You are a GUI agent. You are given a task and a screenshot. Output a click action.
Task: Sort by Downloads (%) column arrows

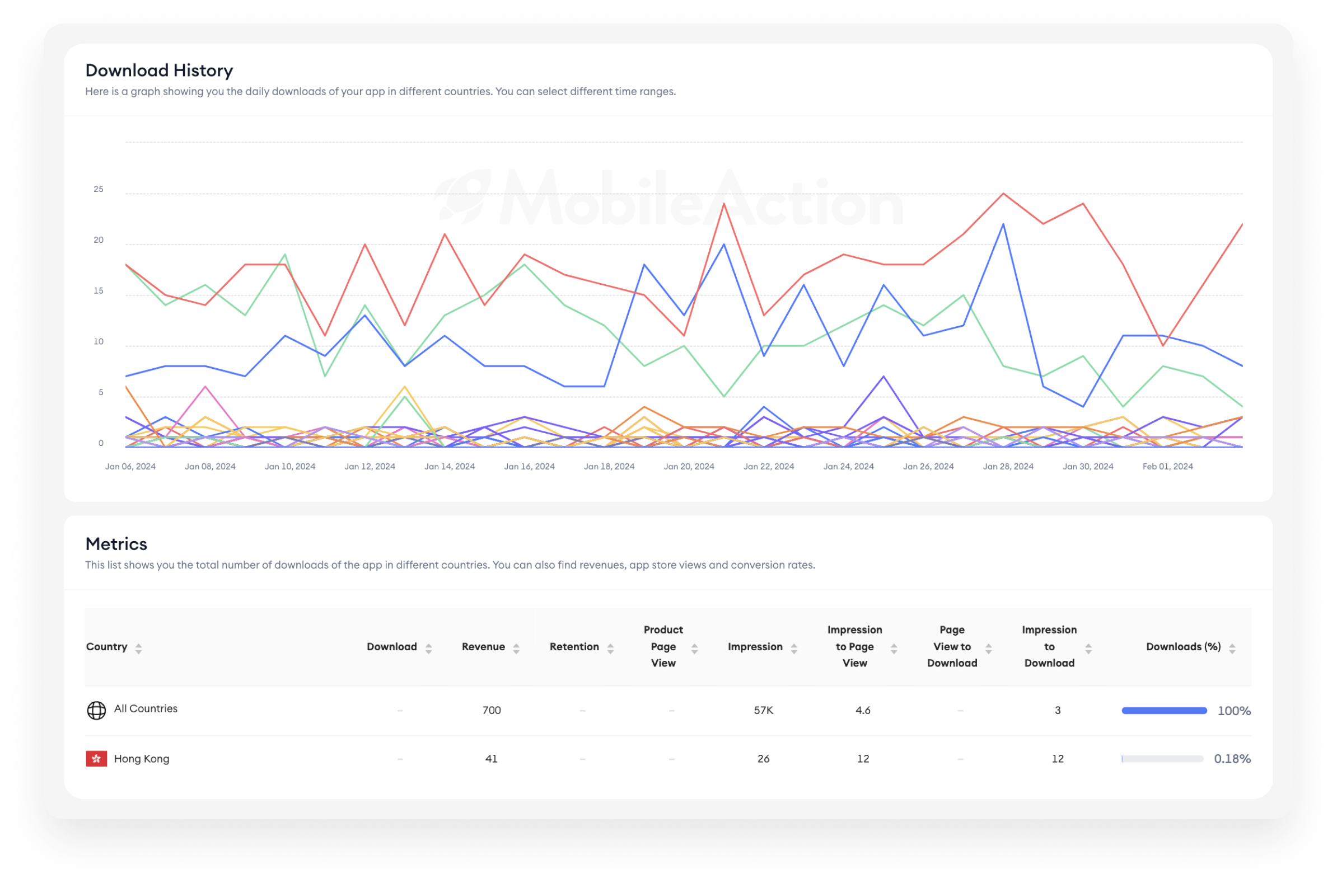pyautogui.click(x=1232, y=649)
